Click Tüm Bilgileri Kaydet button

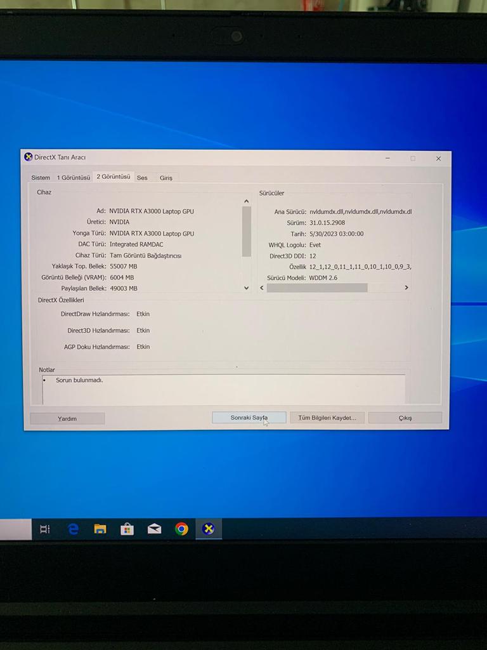(x=327, y=418)
